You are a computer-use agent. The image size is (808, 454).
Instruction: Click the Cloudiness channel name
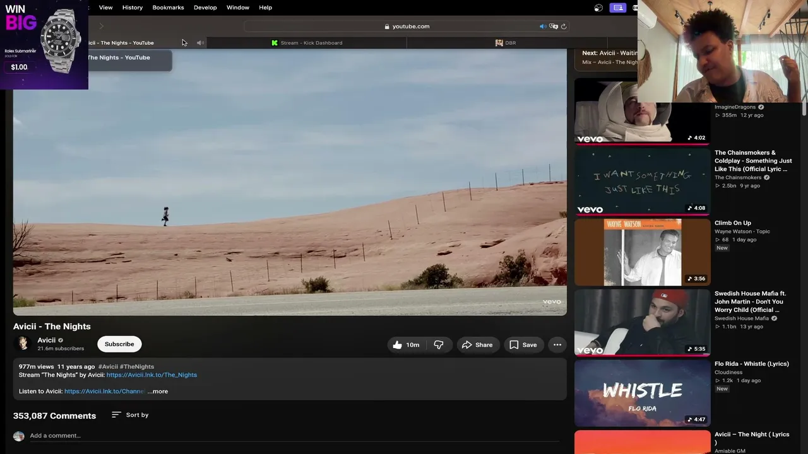click(728, 372)
